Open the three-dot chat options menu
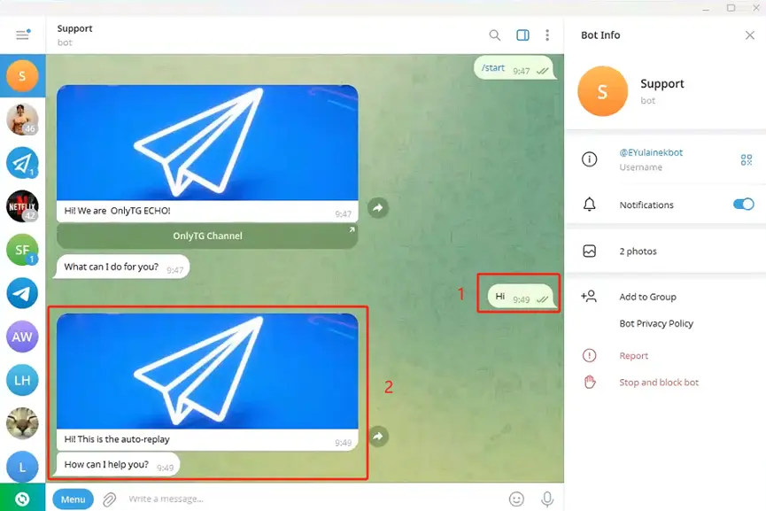 [547, 35]
